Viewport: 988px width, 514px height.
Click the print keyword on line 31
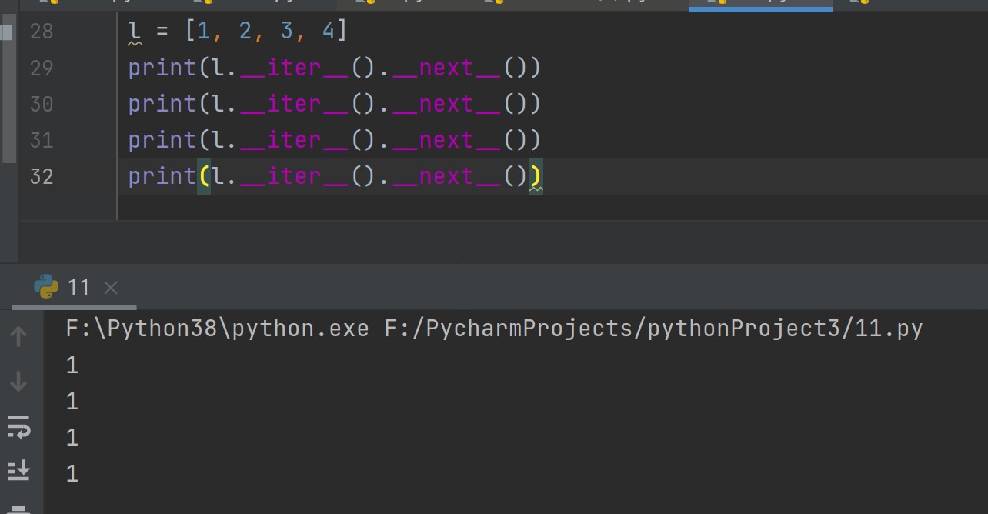pos(162,140)
